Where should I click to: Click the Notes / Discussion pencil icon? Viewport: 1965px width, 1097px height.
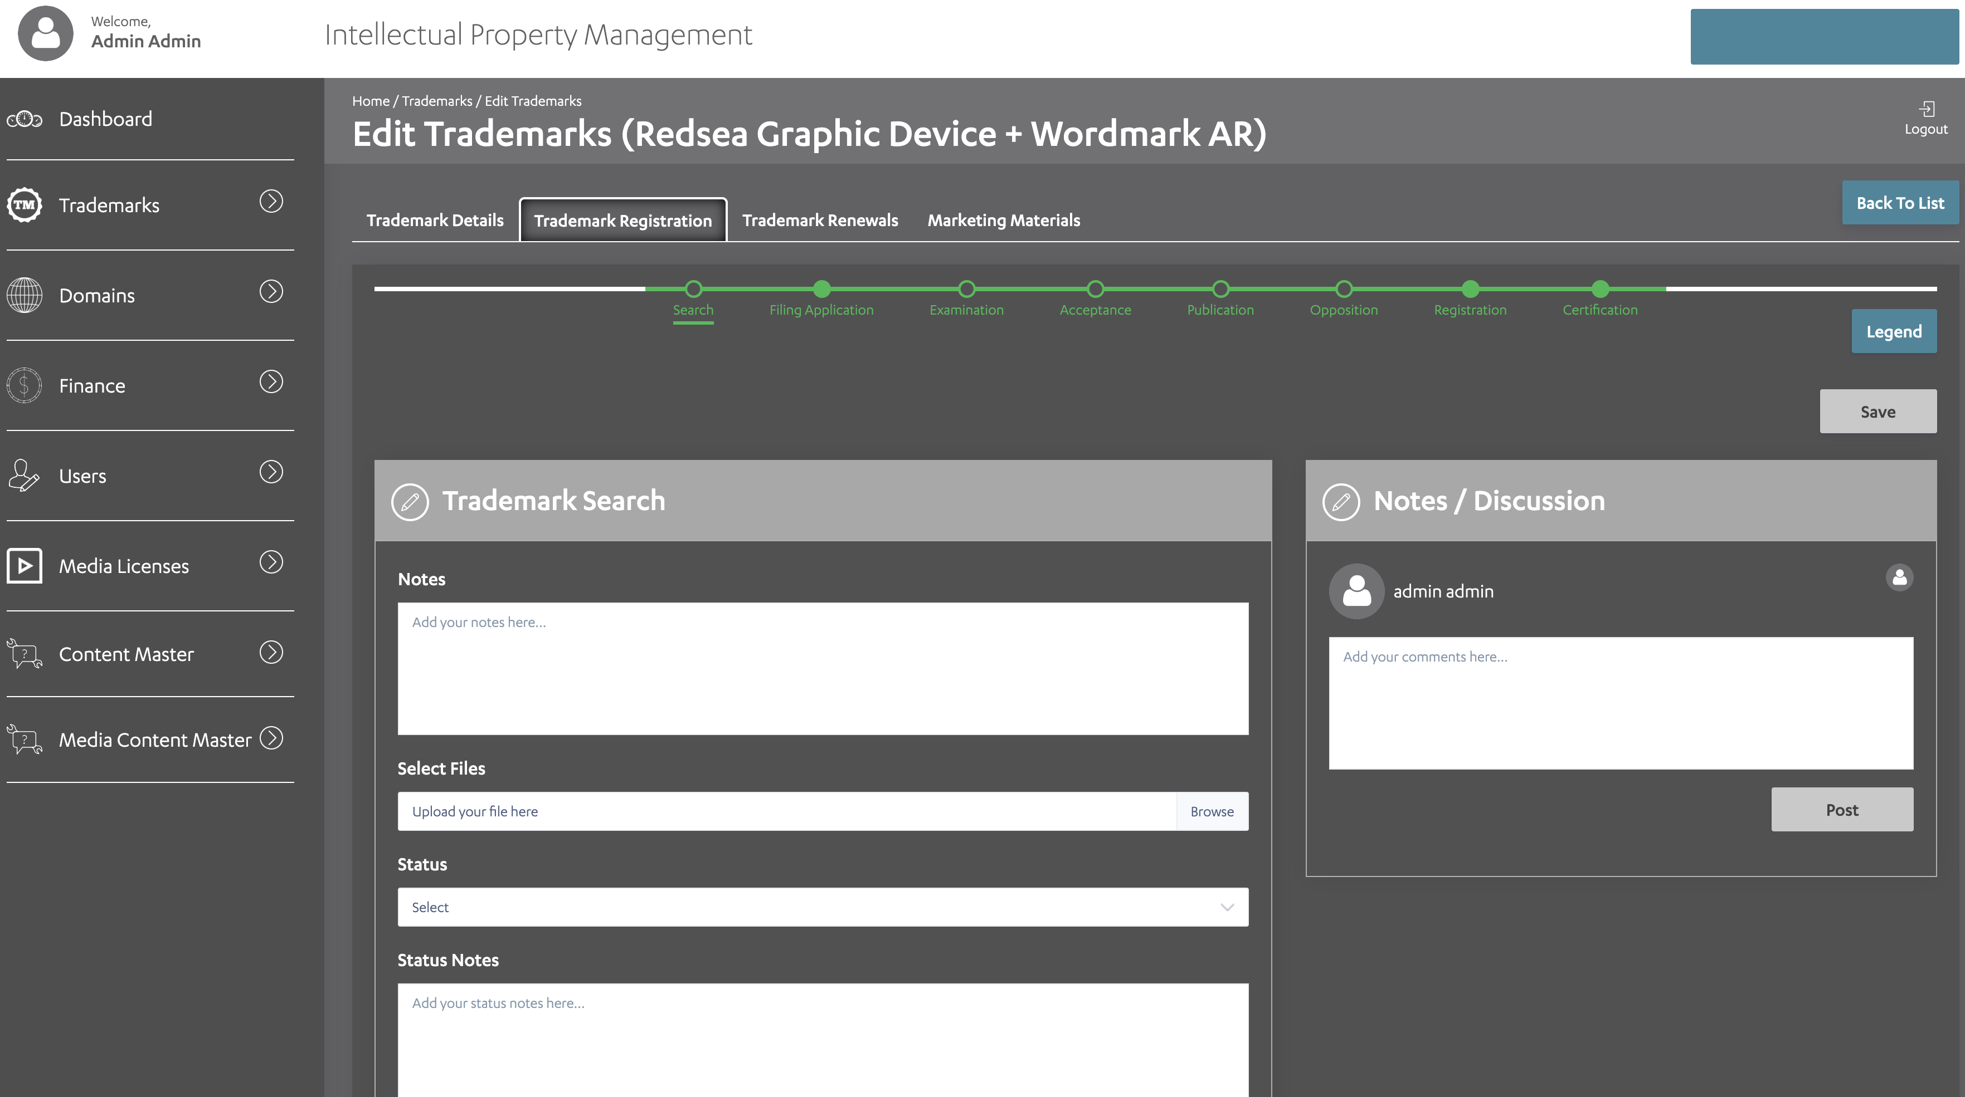click(x=1341, y=502)
